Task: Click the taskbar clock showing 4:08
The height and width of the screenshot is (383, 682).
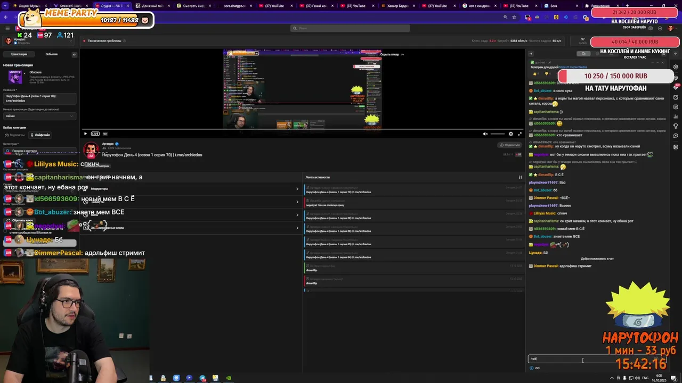Action: [x=660, y=378]
